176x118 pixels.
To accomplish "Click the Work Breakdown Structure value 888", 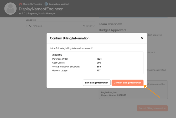I will click(99, 67).
